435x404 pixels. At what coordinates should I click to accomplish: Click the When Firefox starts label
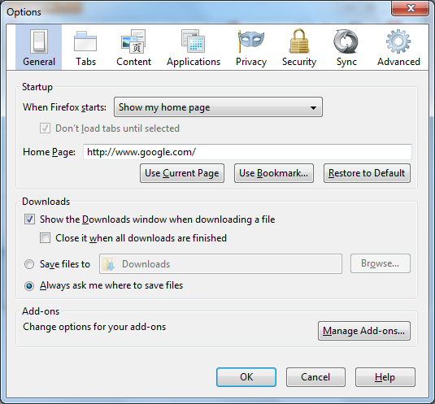pyautogui.click(x=64, y=107)
